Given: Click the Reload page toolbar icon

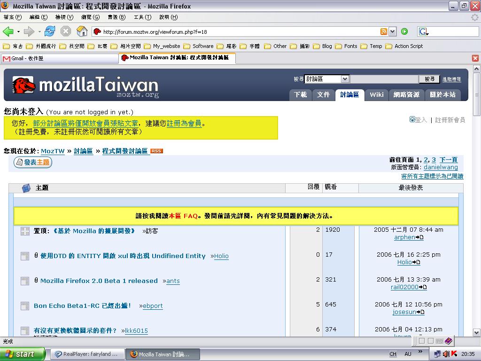Looking at the screenshot, I should coord(50,31).
